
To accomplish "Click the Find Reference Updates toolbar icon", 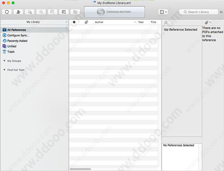I will tap(53, 12).
